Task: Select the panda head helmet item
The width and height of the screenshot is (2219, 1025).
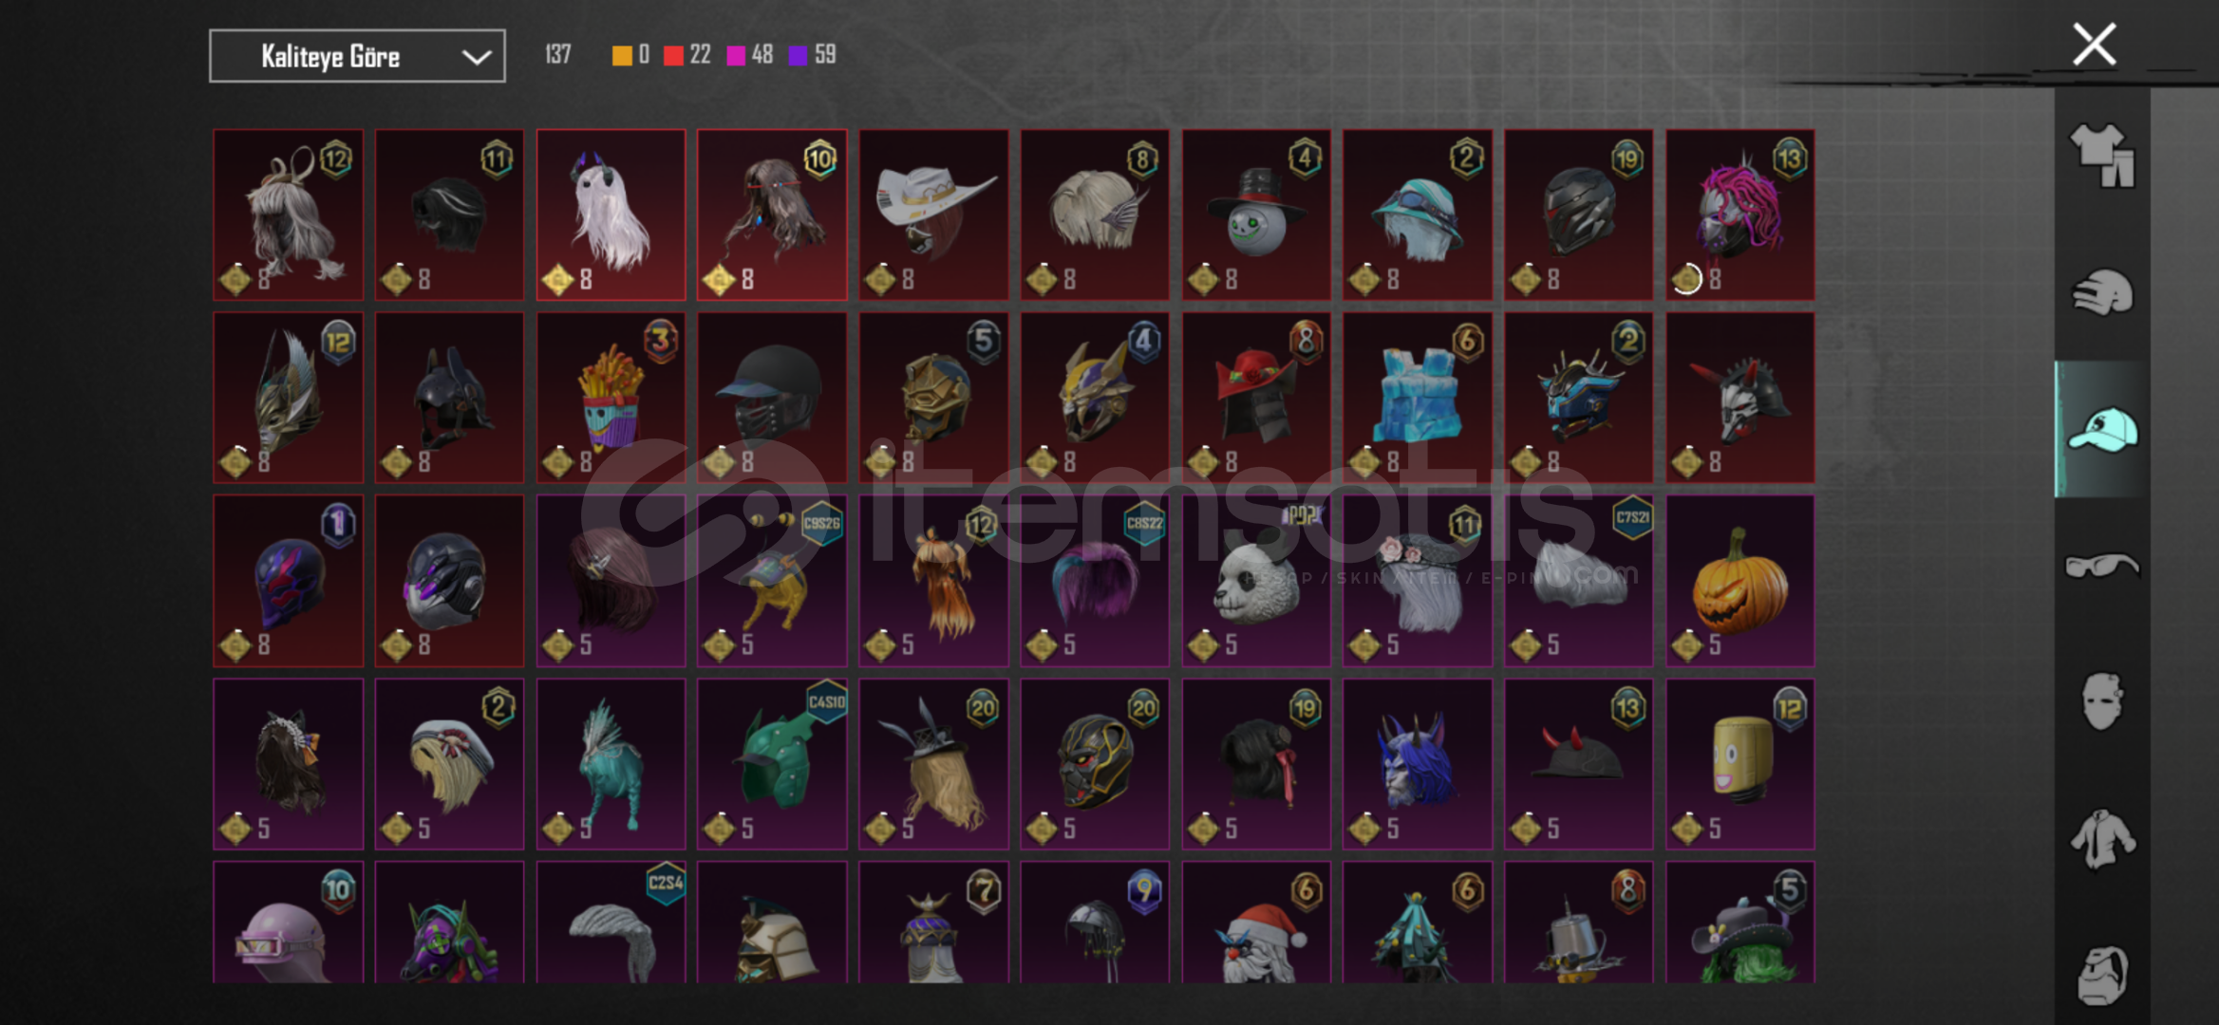Action: click(1256, 580)
